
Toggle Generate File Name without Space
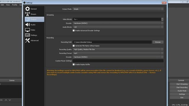coord(74,46)
